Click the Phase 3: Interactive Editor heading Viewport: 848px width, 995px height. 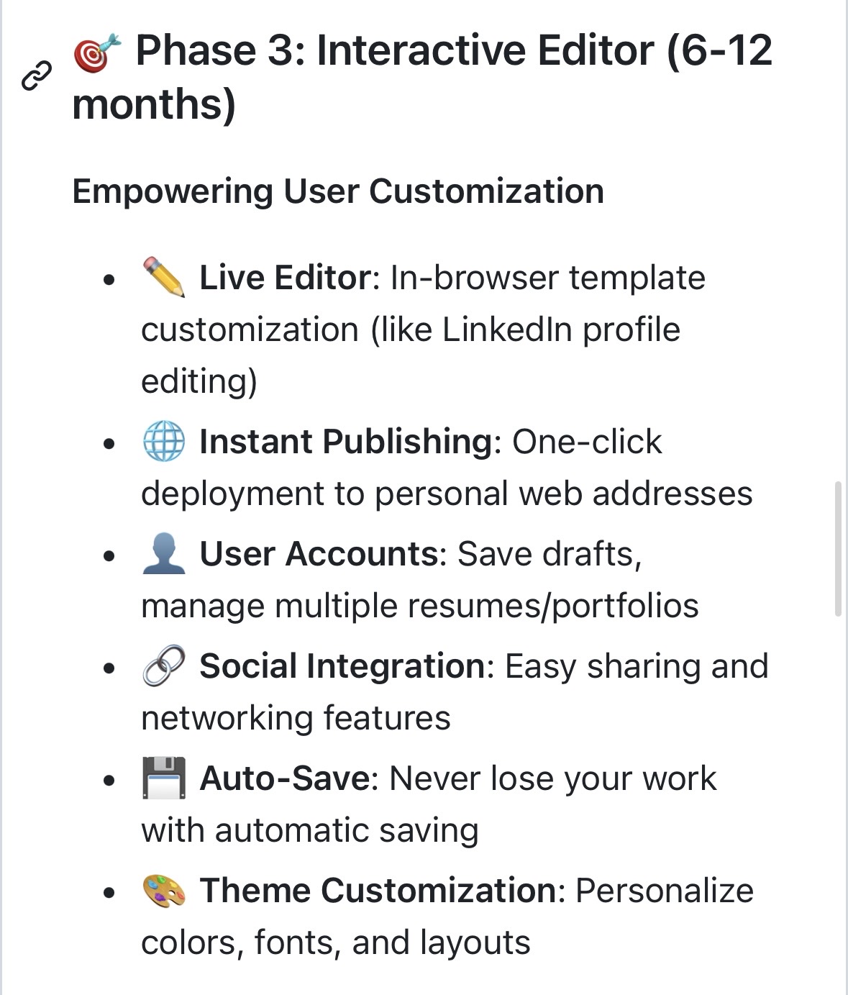point(422,77)
